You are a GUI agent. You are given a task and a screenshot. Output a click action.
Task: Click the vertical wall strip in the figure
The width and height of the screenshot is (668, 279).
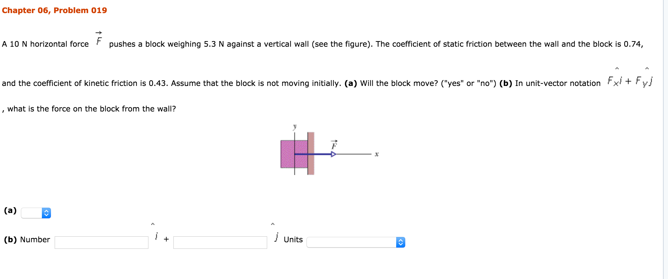pyautogui.click(x=311, y=153)
